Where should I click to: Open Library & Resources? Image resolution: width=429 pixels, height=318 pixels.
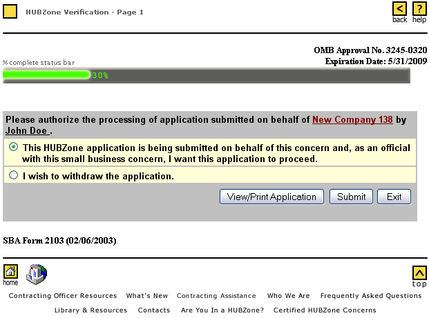click(90, 310)
